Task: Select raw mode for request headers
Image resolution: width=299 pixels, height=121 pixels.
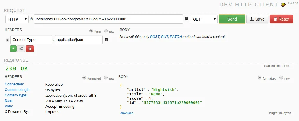Action: click(106, 31)
